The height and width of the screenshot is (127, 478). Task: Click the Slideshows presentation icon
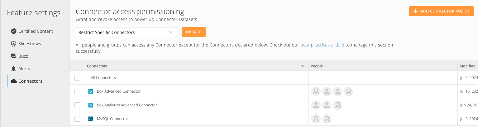(x=13, y=44)
